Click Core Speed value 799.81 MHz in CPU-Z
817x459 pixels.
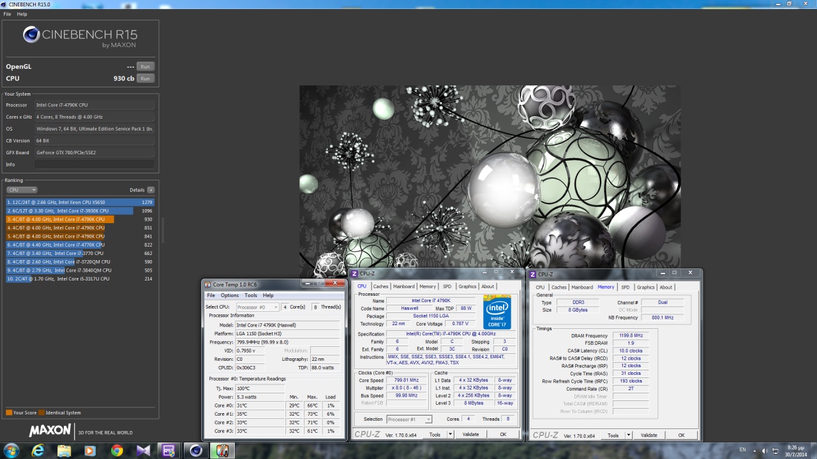click(x=407, y=380)
